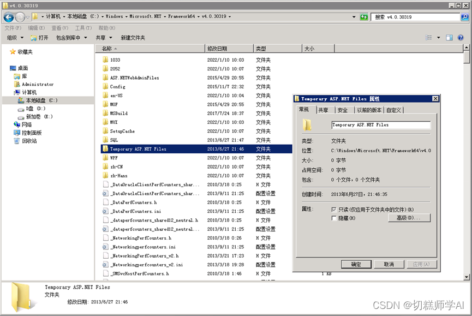Screen dimensions: 472x316
Task: Select the MOF folder icon
Action: point(105,104)
